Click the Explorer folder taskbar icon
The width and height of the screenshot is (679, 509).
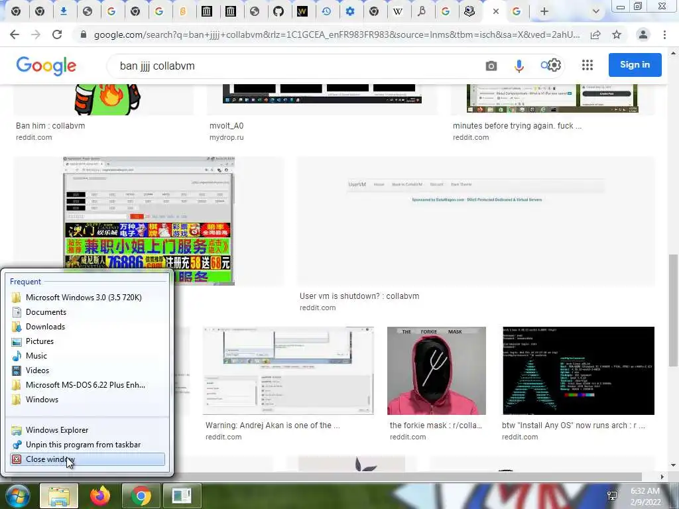(59, 496)
